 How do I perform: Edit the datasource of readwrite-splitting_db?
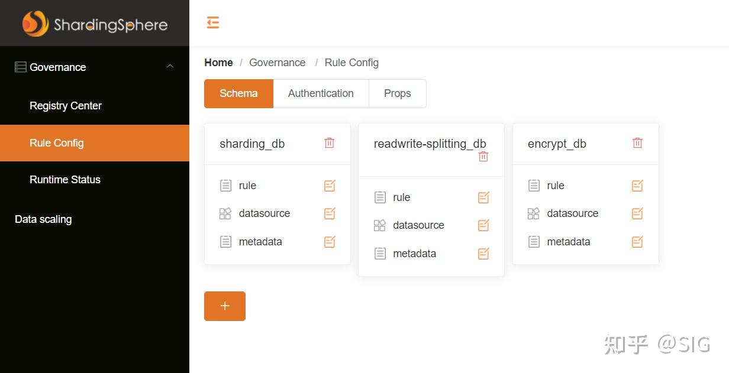(x=483, y=225)
